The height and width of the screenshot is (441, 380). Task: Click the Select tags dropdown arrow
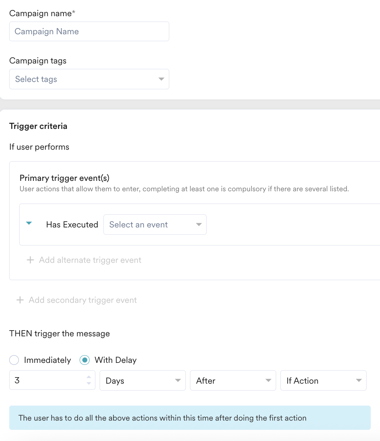[161, 79]
